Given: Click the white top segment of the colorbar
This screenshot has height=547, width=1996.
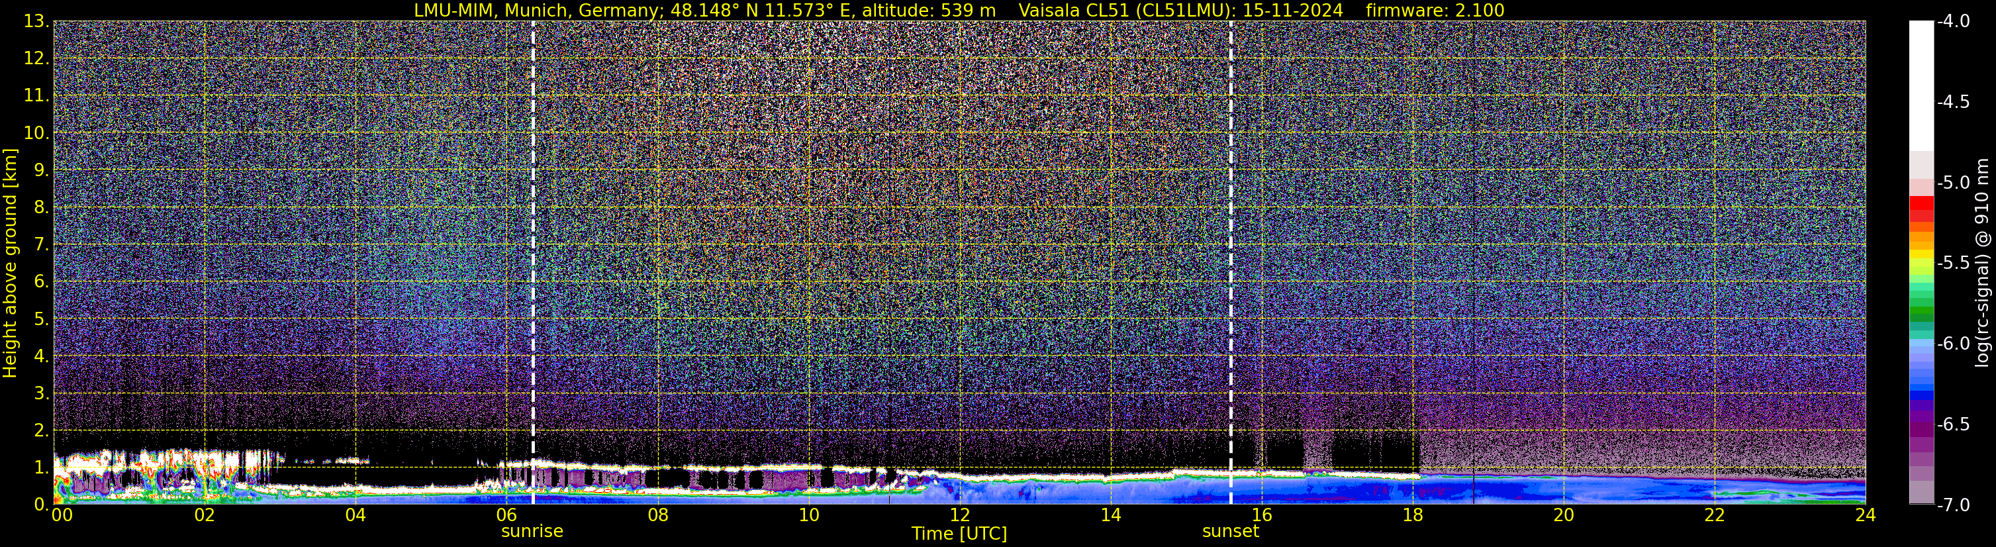Looking at the screenshot, I should click(1922, 85).
